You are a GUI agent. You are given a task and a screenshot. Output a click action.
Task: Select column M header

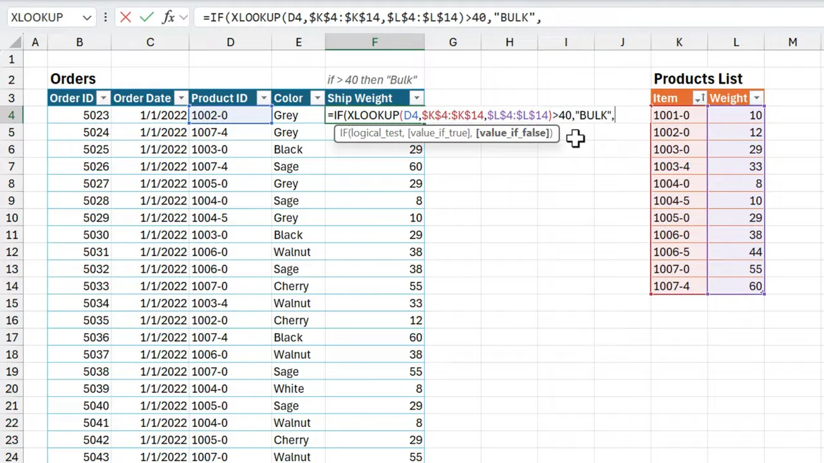[x=792, y=42]
